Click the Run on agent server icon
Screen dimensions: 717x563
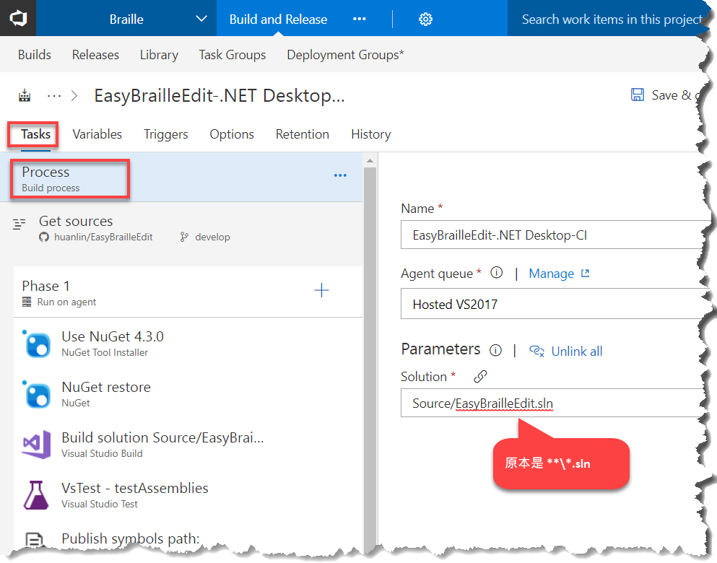pyautogui.click(x=27, y=302)
